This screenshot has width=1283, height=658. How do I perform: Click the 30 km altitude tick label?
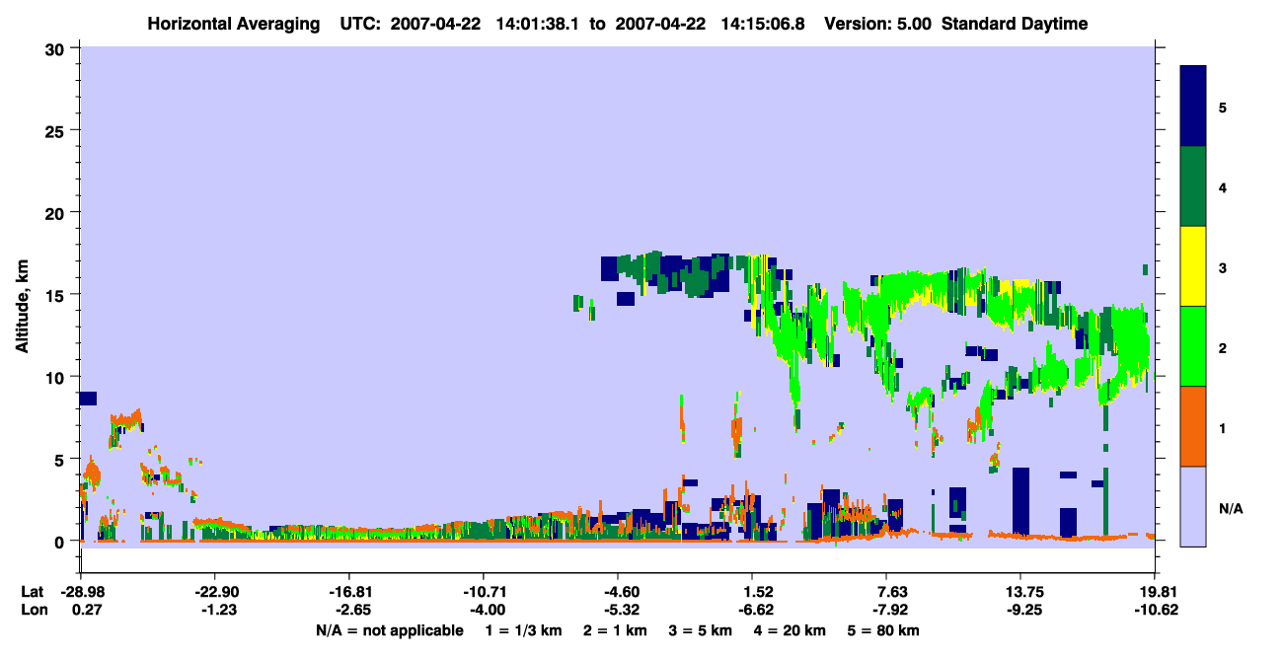[x=56, y=48]
